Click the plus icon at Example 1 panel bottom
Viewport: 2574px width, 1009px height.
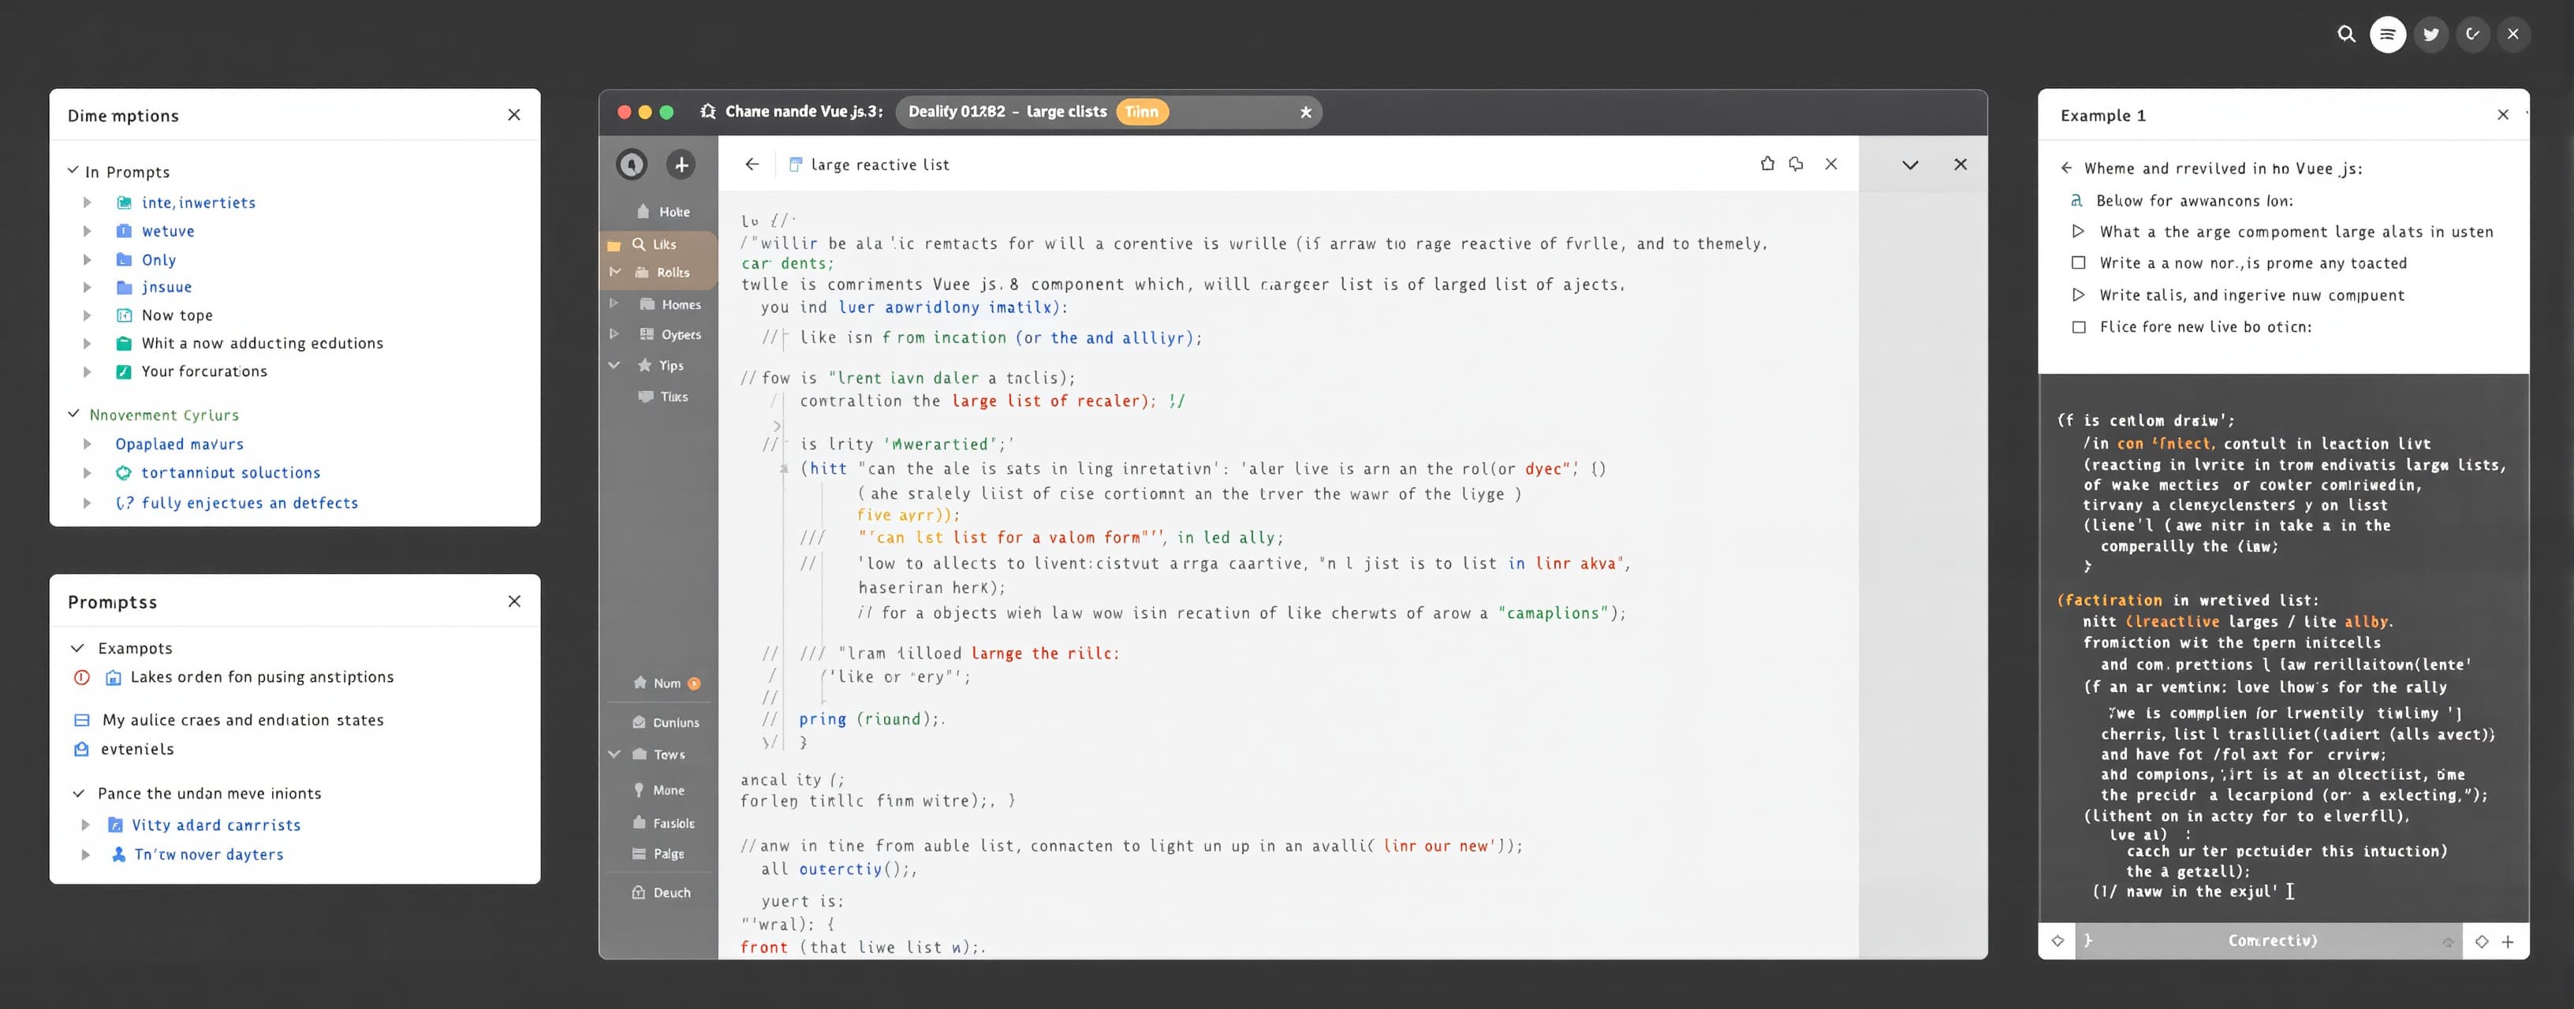click(2508, 941)
